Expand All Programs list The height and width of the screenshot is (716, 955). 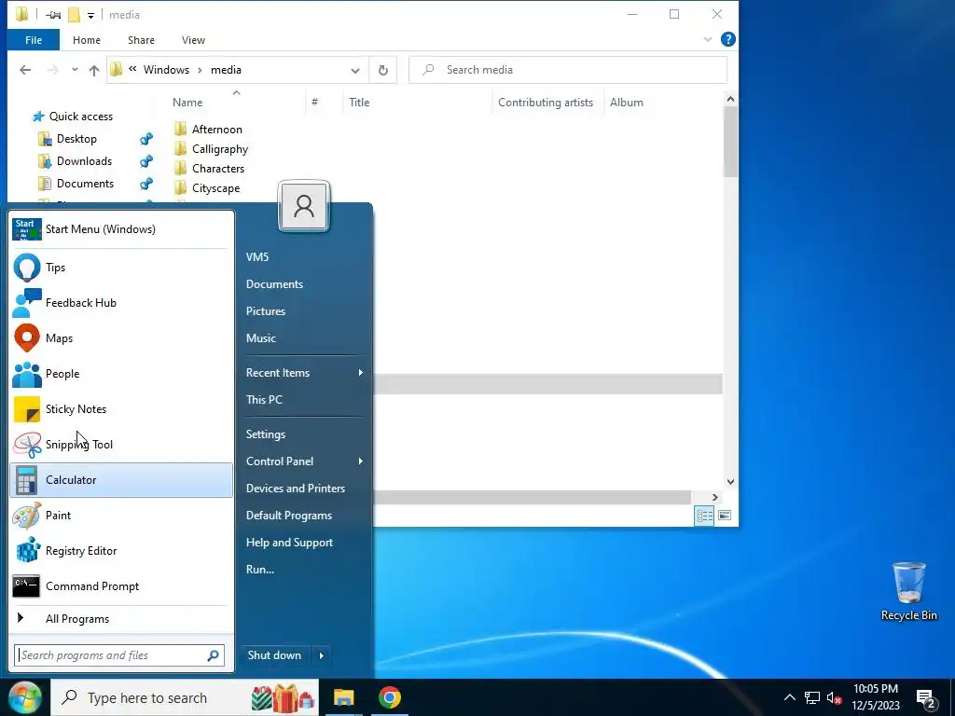click(x=121, y=619)
